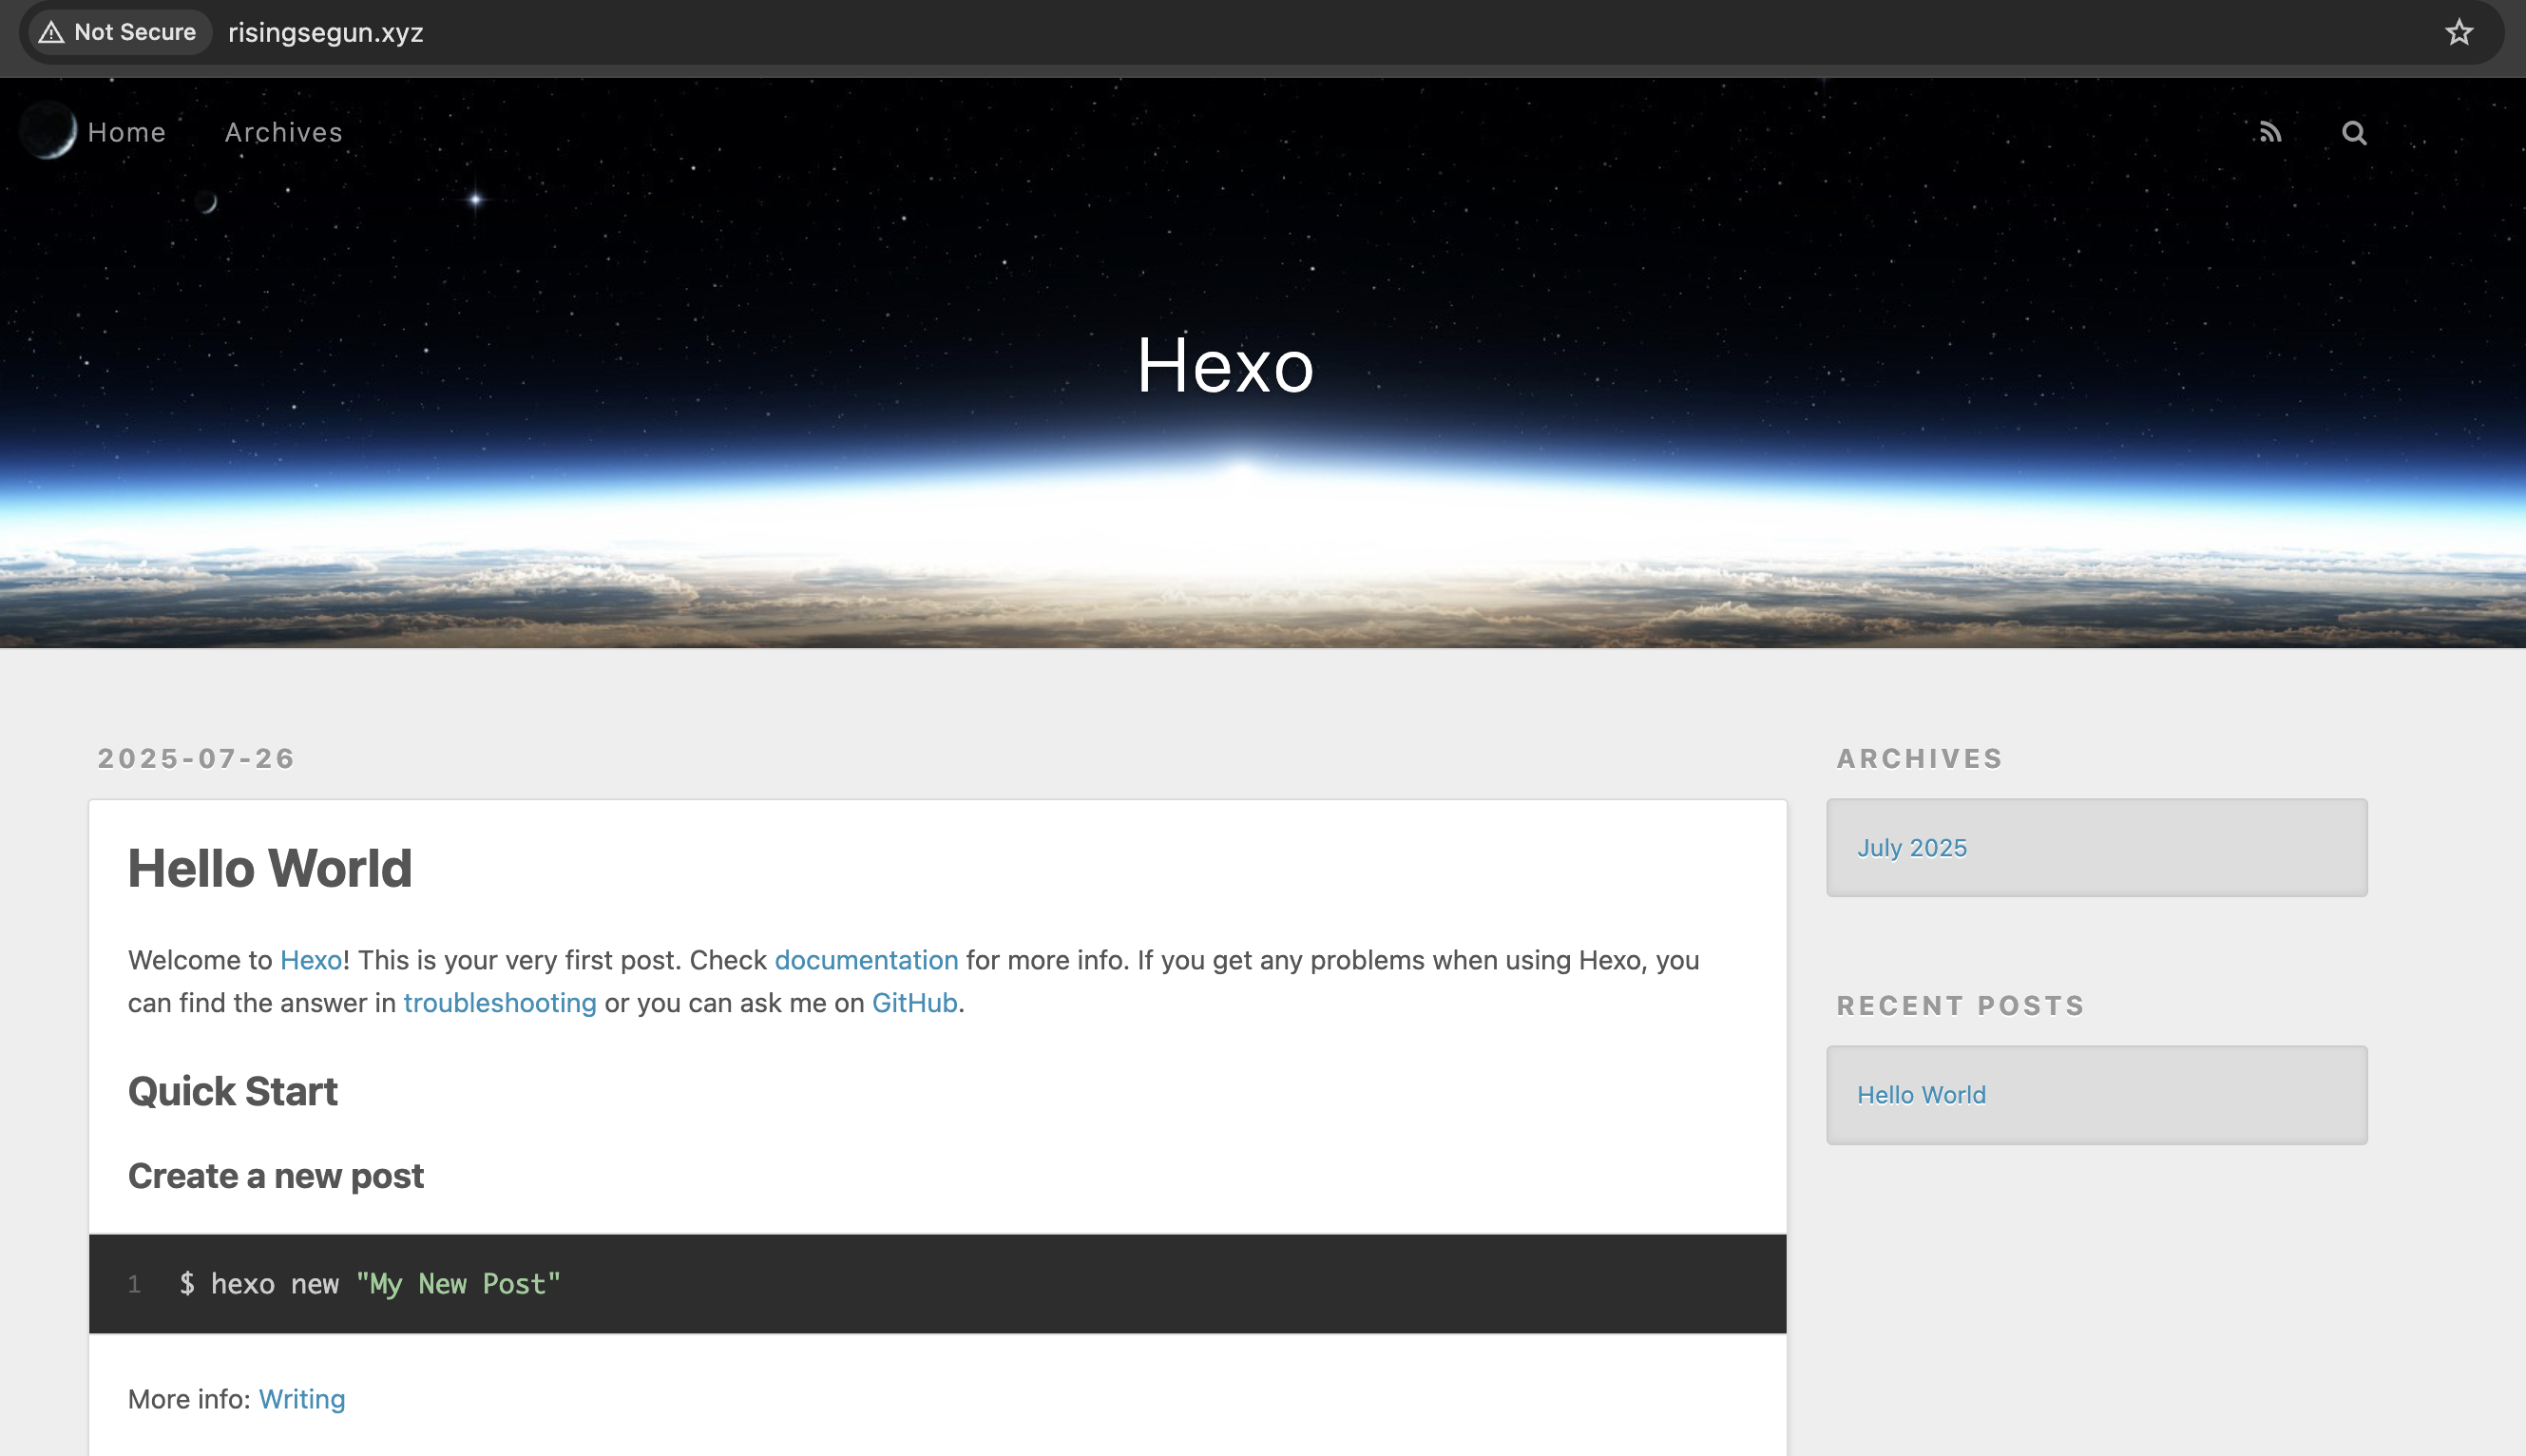Image resolution: width=2526 pixels, height=1456 pixels.
Task: Open the July 2025 archive
Action: [1911, 847]
